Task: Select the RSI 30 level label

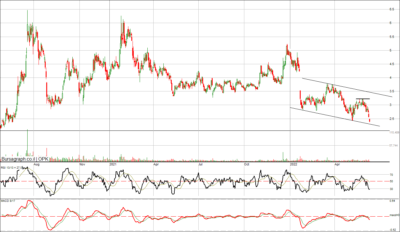Action: click(x=391, y=189)
